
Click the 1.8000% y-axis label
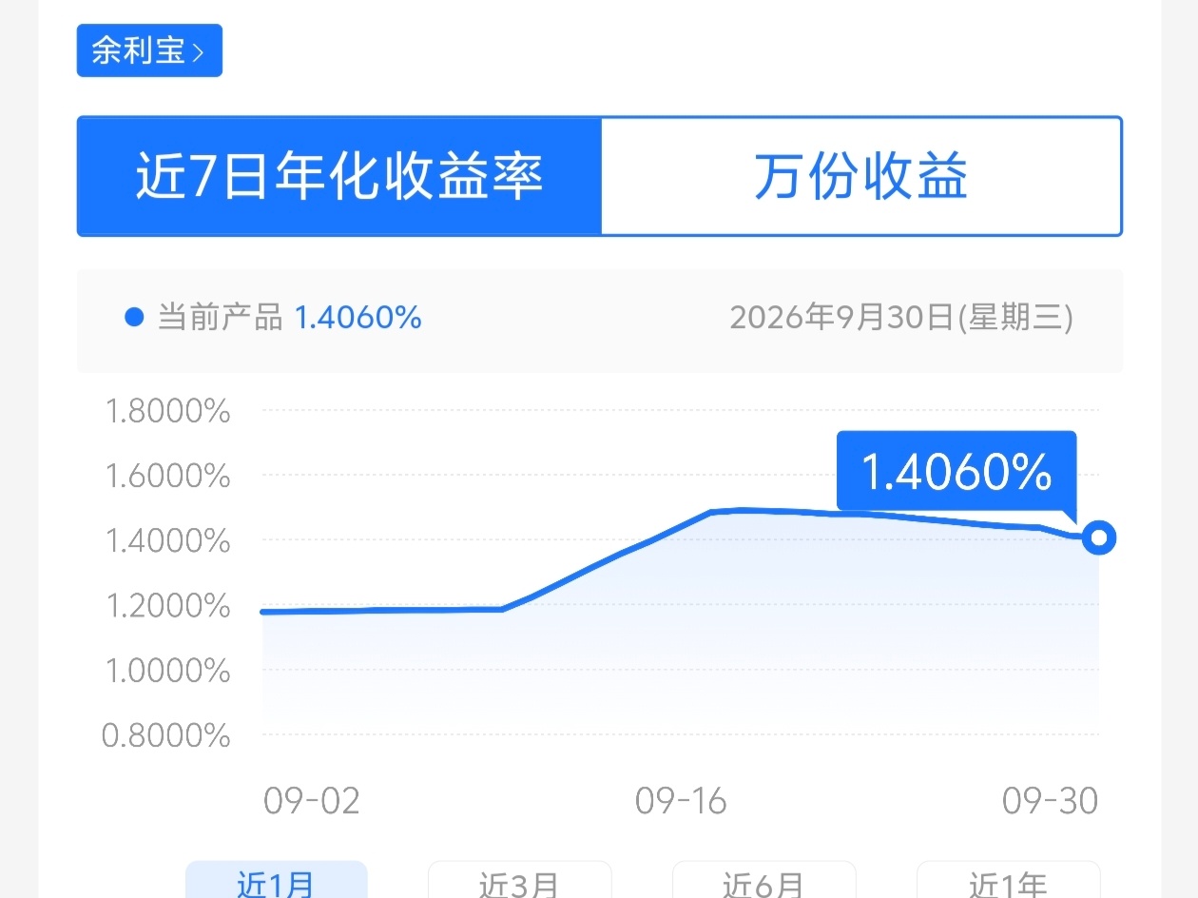pos(167,411)
